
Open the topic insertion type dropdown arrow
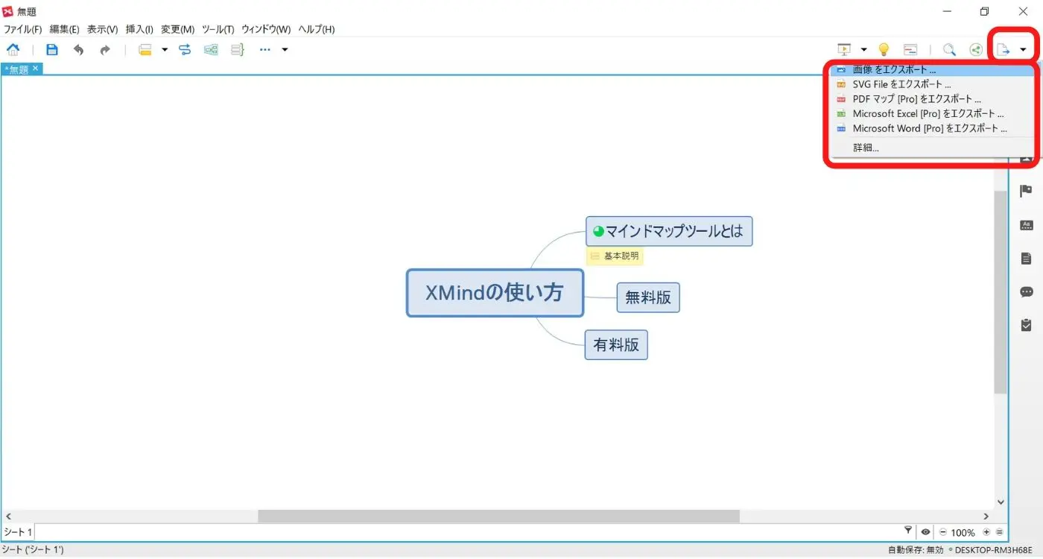point(165,50)
